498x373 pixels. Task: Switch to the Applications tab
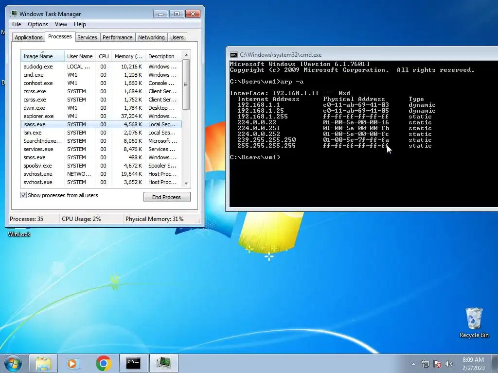(29, 37)
